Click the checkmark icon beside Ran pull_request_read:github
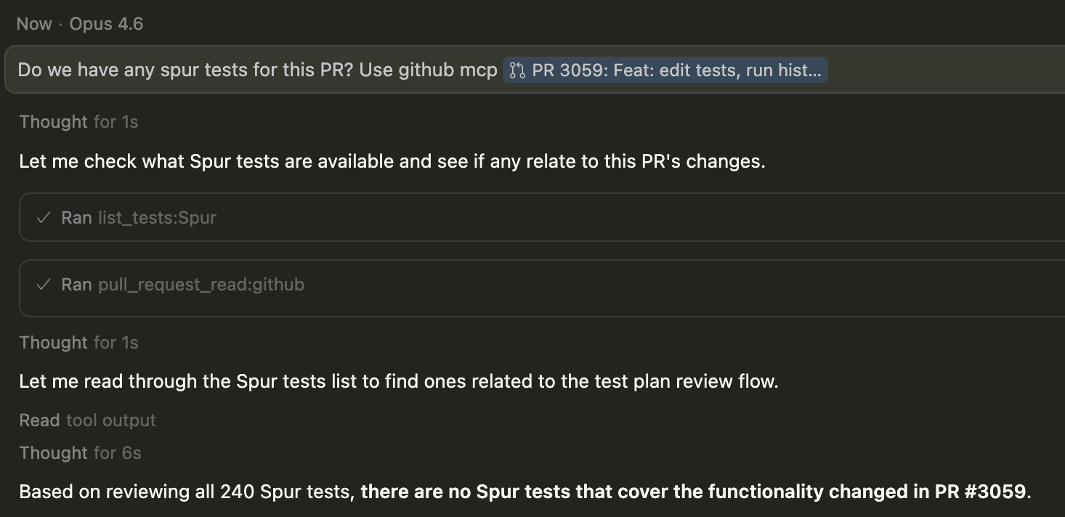The width and height of the screenshot is (1065, 517). (44, 285)
